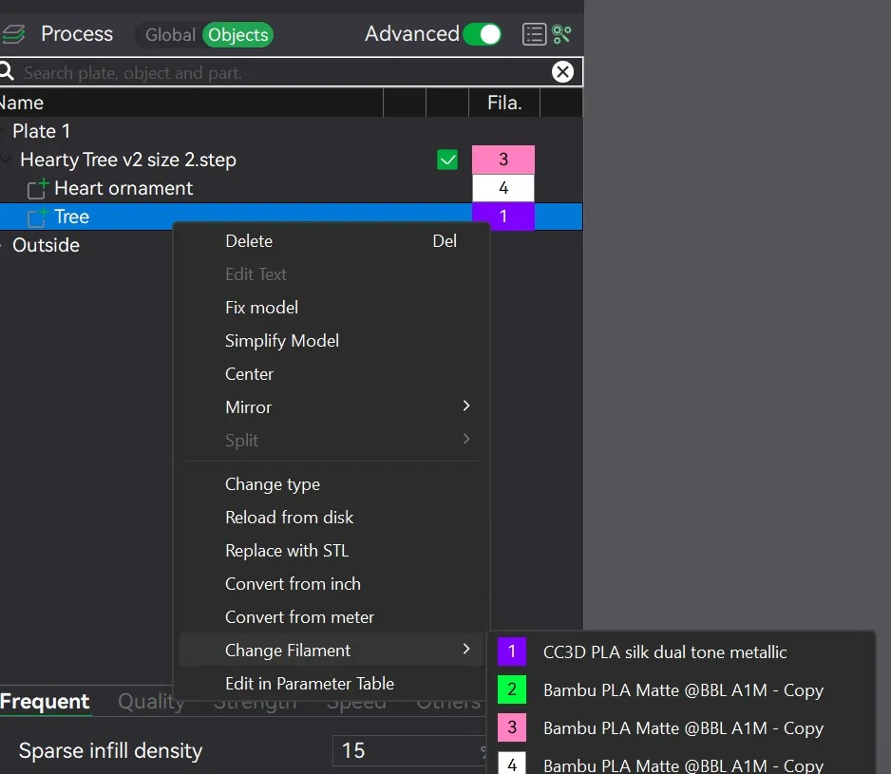891x774 pixels.
Task: Choose Delete from context menu
Action: pyautogui.click(x=332, y=241)
